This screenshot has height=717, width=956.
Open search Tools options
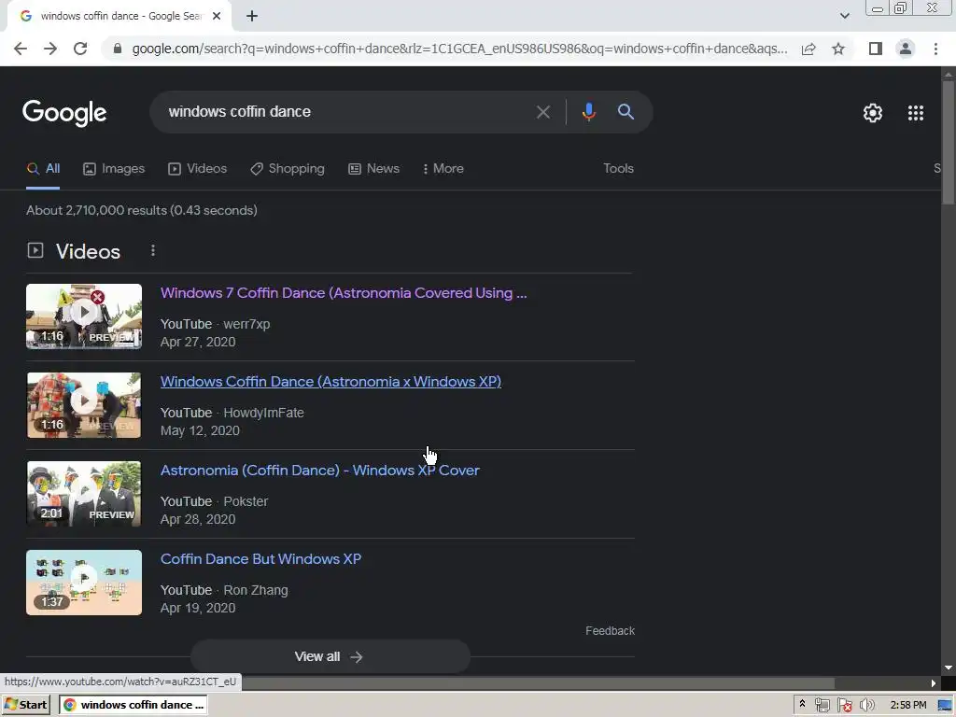pos(618,169)
